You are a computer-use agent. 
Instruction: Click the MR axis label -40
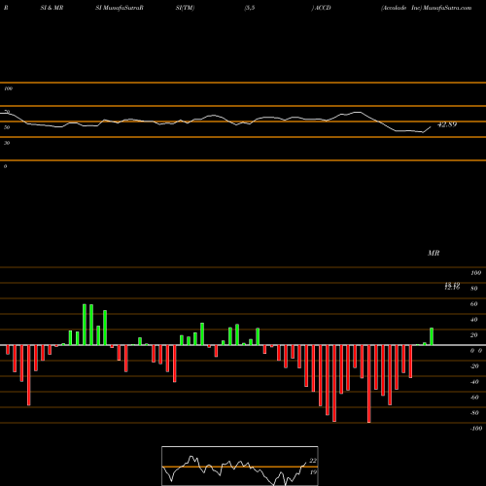point(474,382)
